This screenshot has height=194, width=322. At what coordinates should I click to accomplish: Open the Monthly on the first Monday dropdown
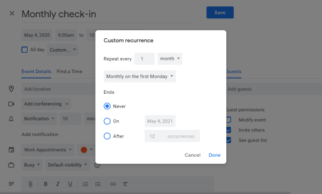pyautogui.click(x=139, y=77)
